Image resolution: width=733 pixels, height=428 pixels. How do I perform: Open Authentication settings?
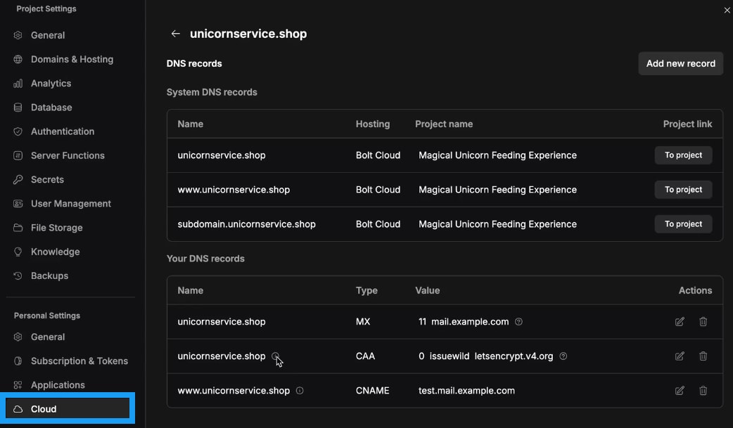63,131
